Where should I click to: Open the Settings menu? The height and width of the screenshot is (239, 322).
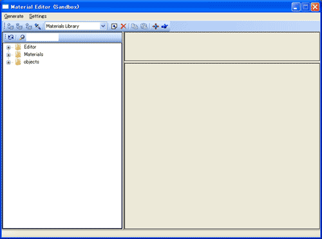[x=38, y=16]
